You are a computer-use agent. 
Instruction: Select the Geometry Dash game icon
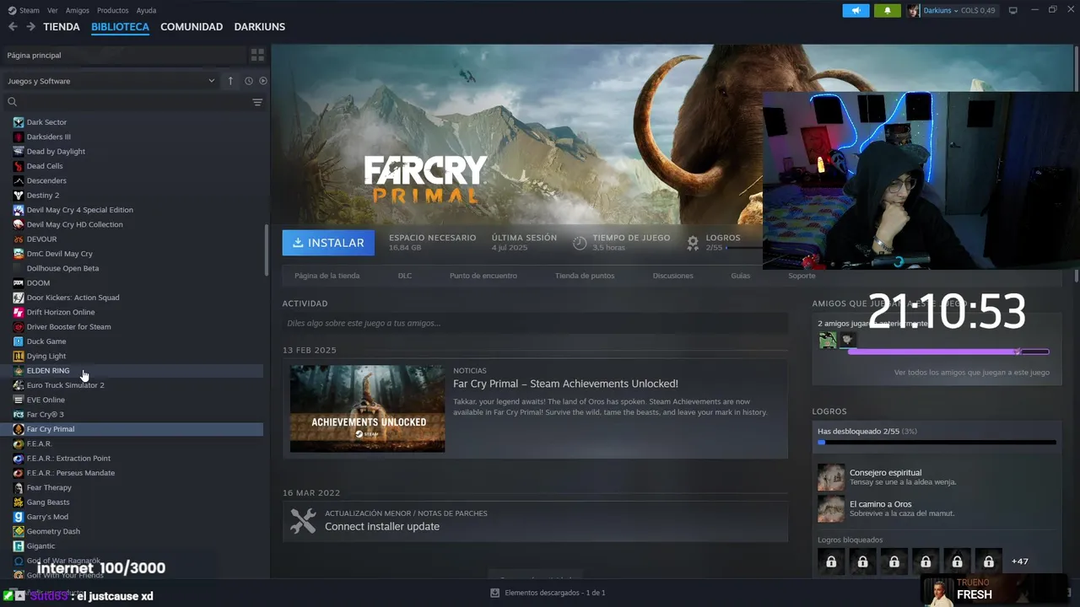click(19, 531)
